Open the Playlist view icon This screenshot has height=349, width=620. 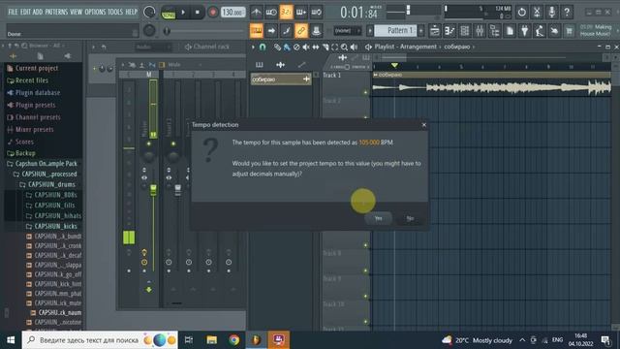(x=435, y=30)
